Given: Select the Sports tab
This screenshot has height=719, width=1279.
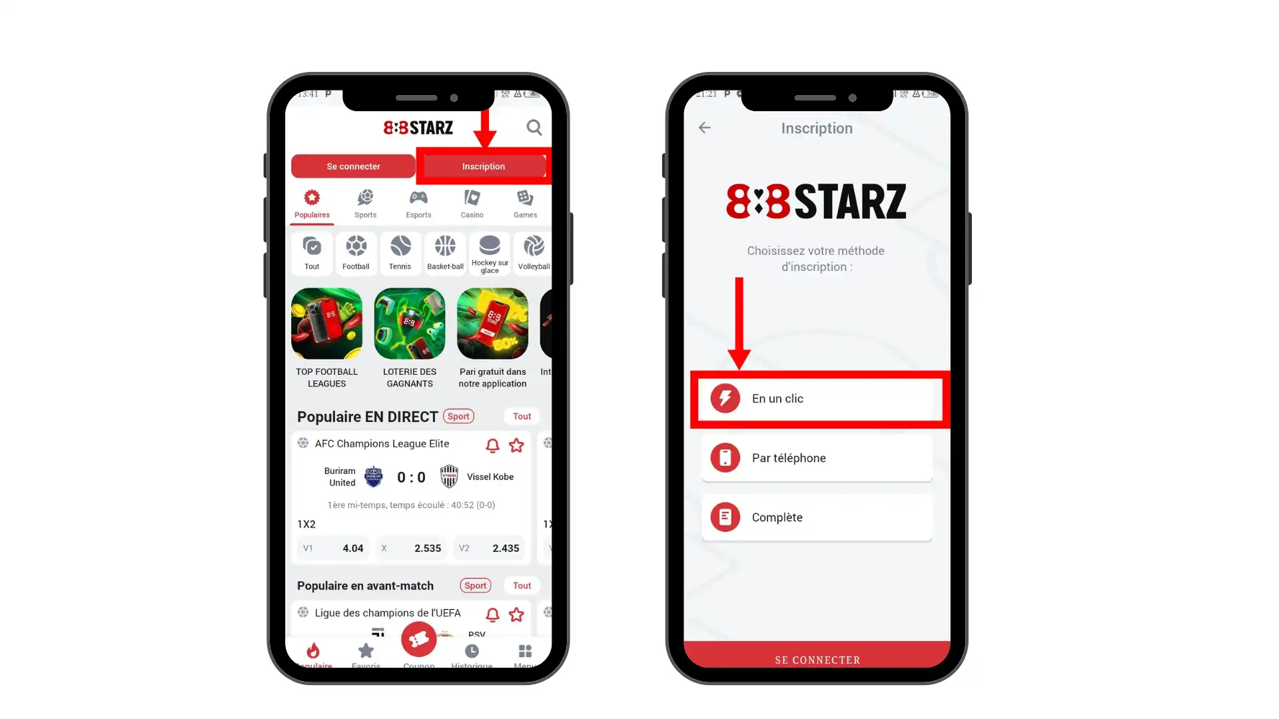Looking at the screenshot, I should pos(366,203).
